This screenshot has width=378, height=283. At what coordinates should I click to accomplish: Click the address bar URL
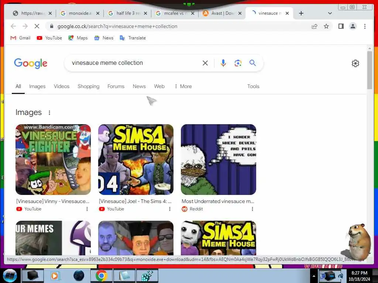(117, 26)
